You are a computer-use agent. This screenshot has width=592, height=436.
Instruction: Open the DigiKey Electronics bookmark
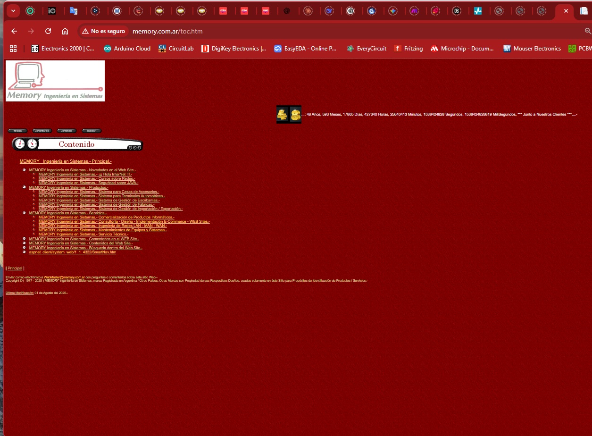tap(233, 48)
